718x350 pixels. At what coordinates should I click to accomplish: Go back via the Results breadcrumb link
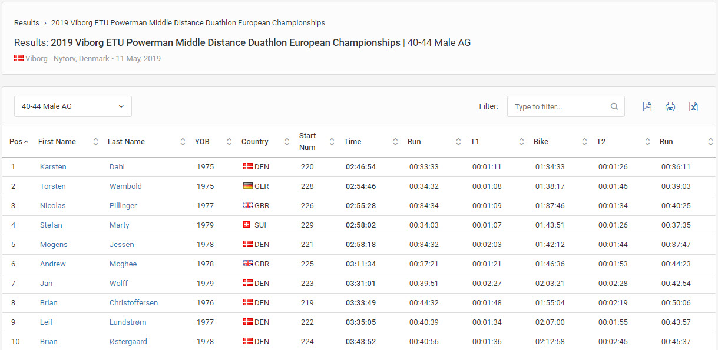click(27, 23)
